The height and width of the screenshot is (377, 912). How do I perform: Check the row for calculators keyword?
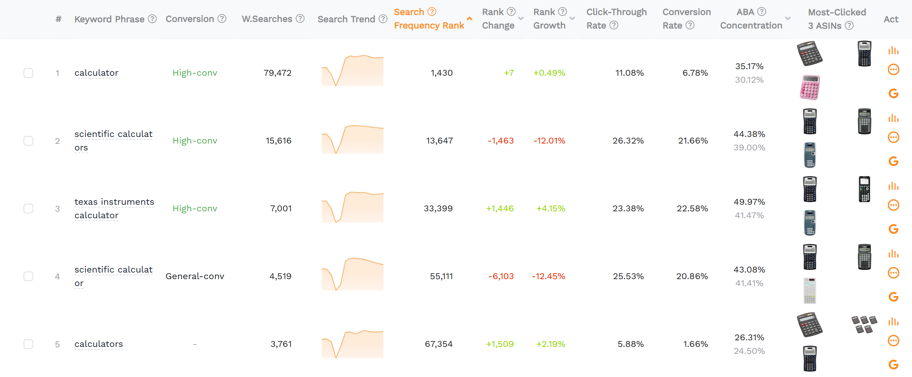pyautogui.click(x=28, y=344)
